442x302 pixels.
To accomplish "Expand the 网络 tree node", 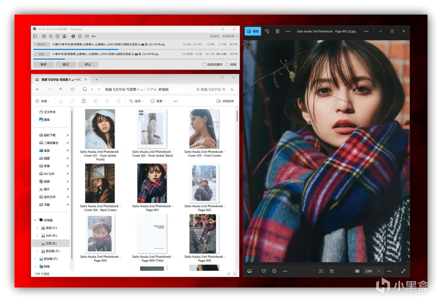I will [x=35, y=266].
